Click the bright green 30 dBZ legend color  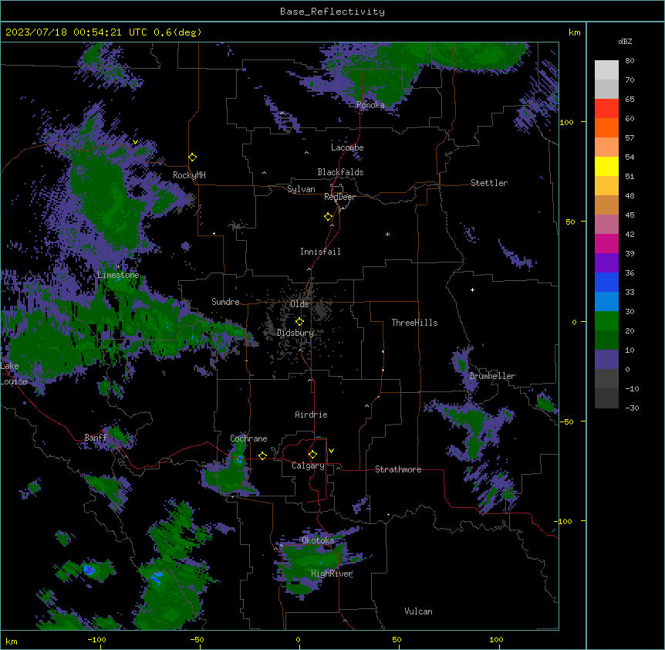click(606, 321)
